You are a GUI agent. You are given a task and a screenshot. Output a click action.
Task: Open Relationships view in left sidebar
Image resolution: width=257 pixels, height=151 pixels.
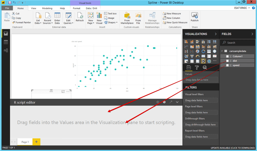6,50
